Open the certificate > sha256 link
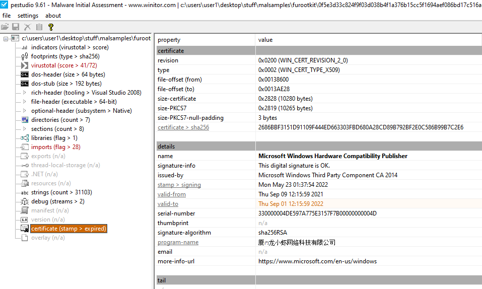This screenshot has height=289, width=482. (x=183, y=127)
